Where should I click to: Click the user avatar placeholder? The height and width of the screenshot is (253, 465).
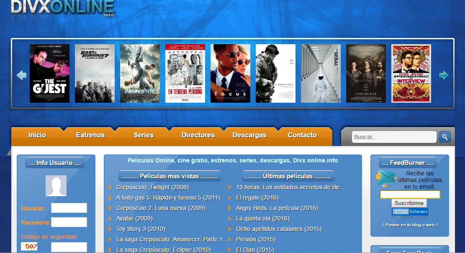pos(56,186)
